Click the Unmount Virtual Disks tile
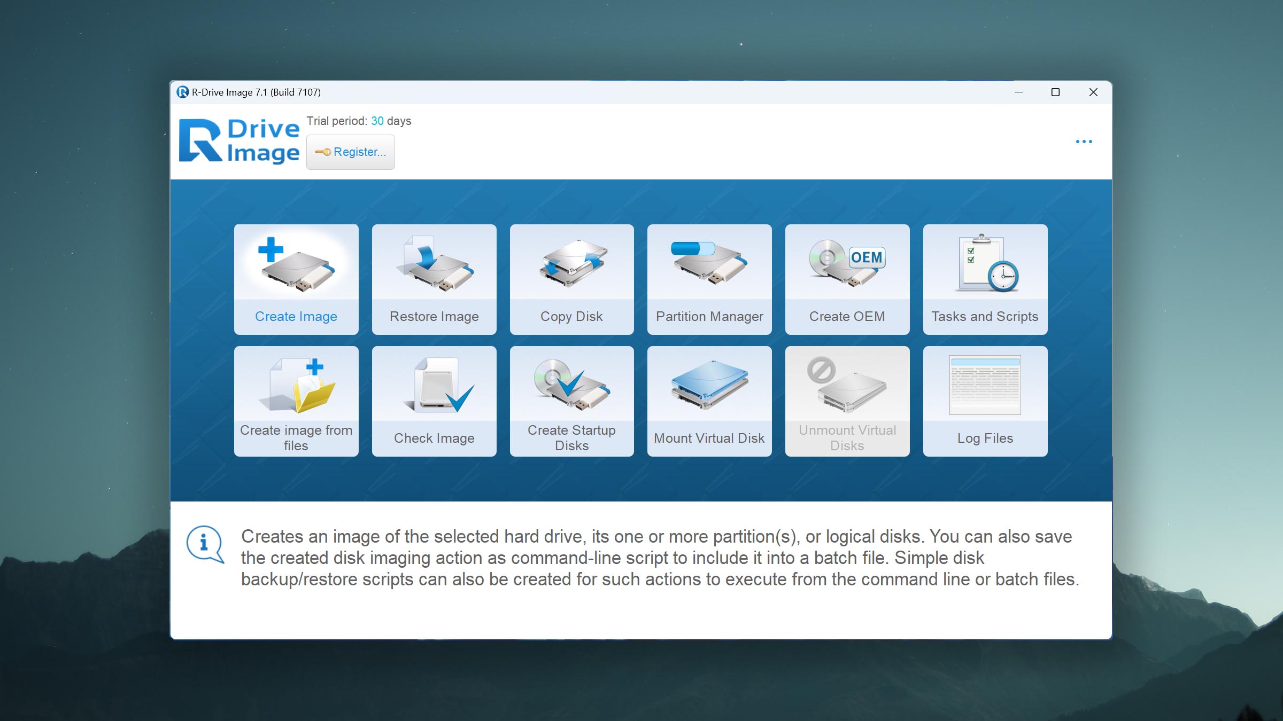This screenshot has height=721, width=1283. pos(847,401)
